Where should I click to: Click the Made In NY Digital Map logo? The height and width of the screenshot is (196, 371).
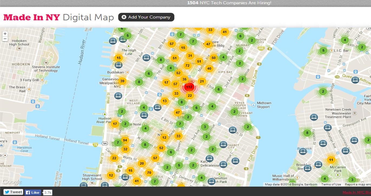pos(58,18)
